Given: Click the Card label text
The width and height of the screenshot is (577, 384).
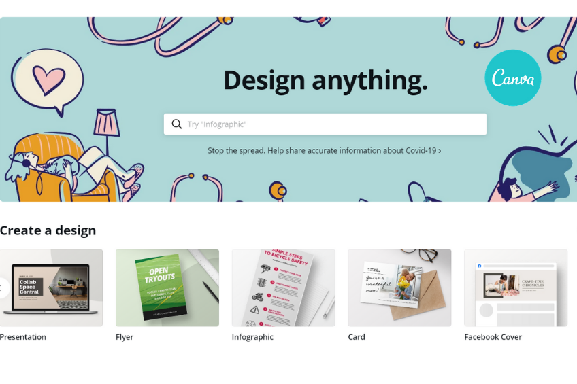Looking at the screenshot, I should tap(357, 337).
